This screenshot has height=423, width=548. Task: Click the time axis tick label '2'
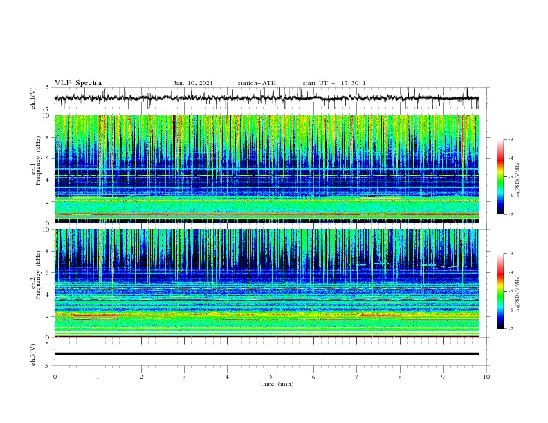pyautogui.click(x=141, y=377)
